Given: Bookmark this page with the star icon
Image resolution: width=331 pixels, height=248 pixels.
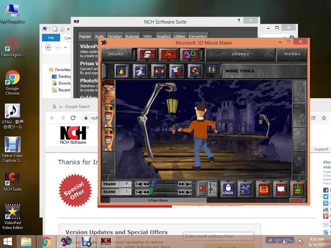Looking at the screenshot, I should [x=324, y=118].
